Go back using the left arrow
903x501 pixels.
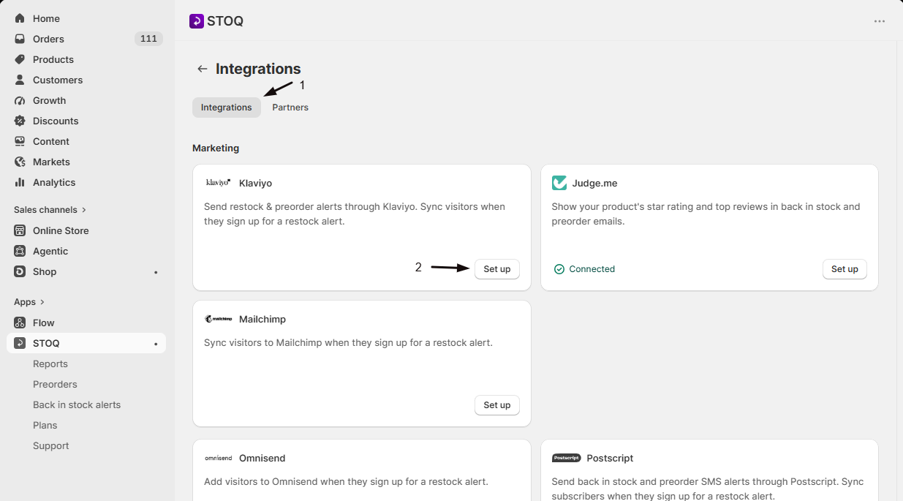tap(203, 69)
